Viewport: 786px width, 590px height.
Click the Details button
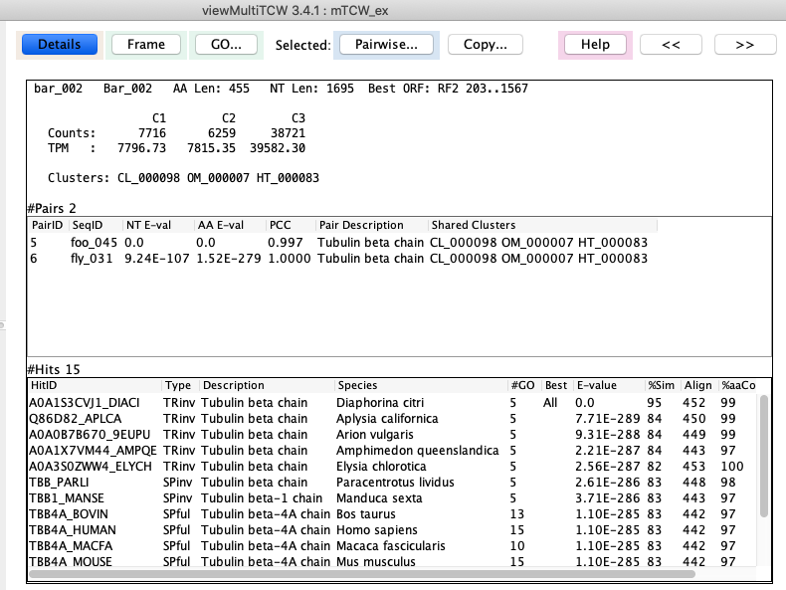(60, 45)
